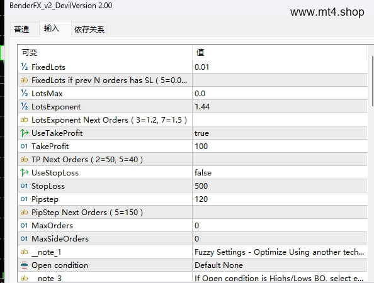Click the boolean arrow icon beside UseStopLoss
Image resolution: width=374 pixels, height=283 pixels.
tap(24, 172)
